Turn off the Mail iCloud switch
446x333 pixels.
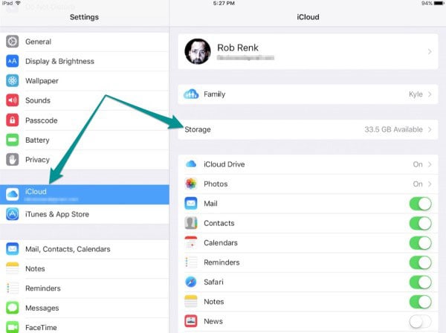point(421,204)
